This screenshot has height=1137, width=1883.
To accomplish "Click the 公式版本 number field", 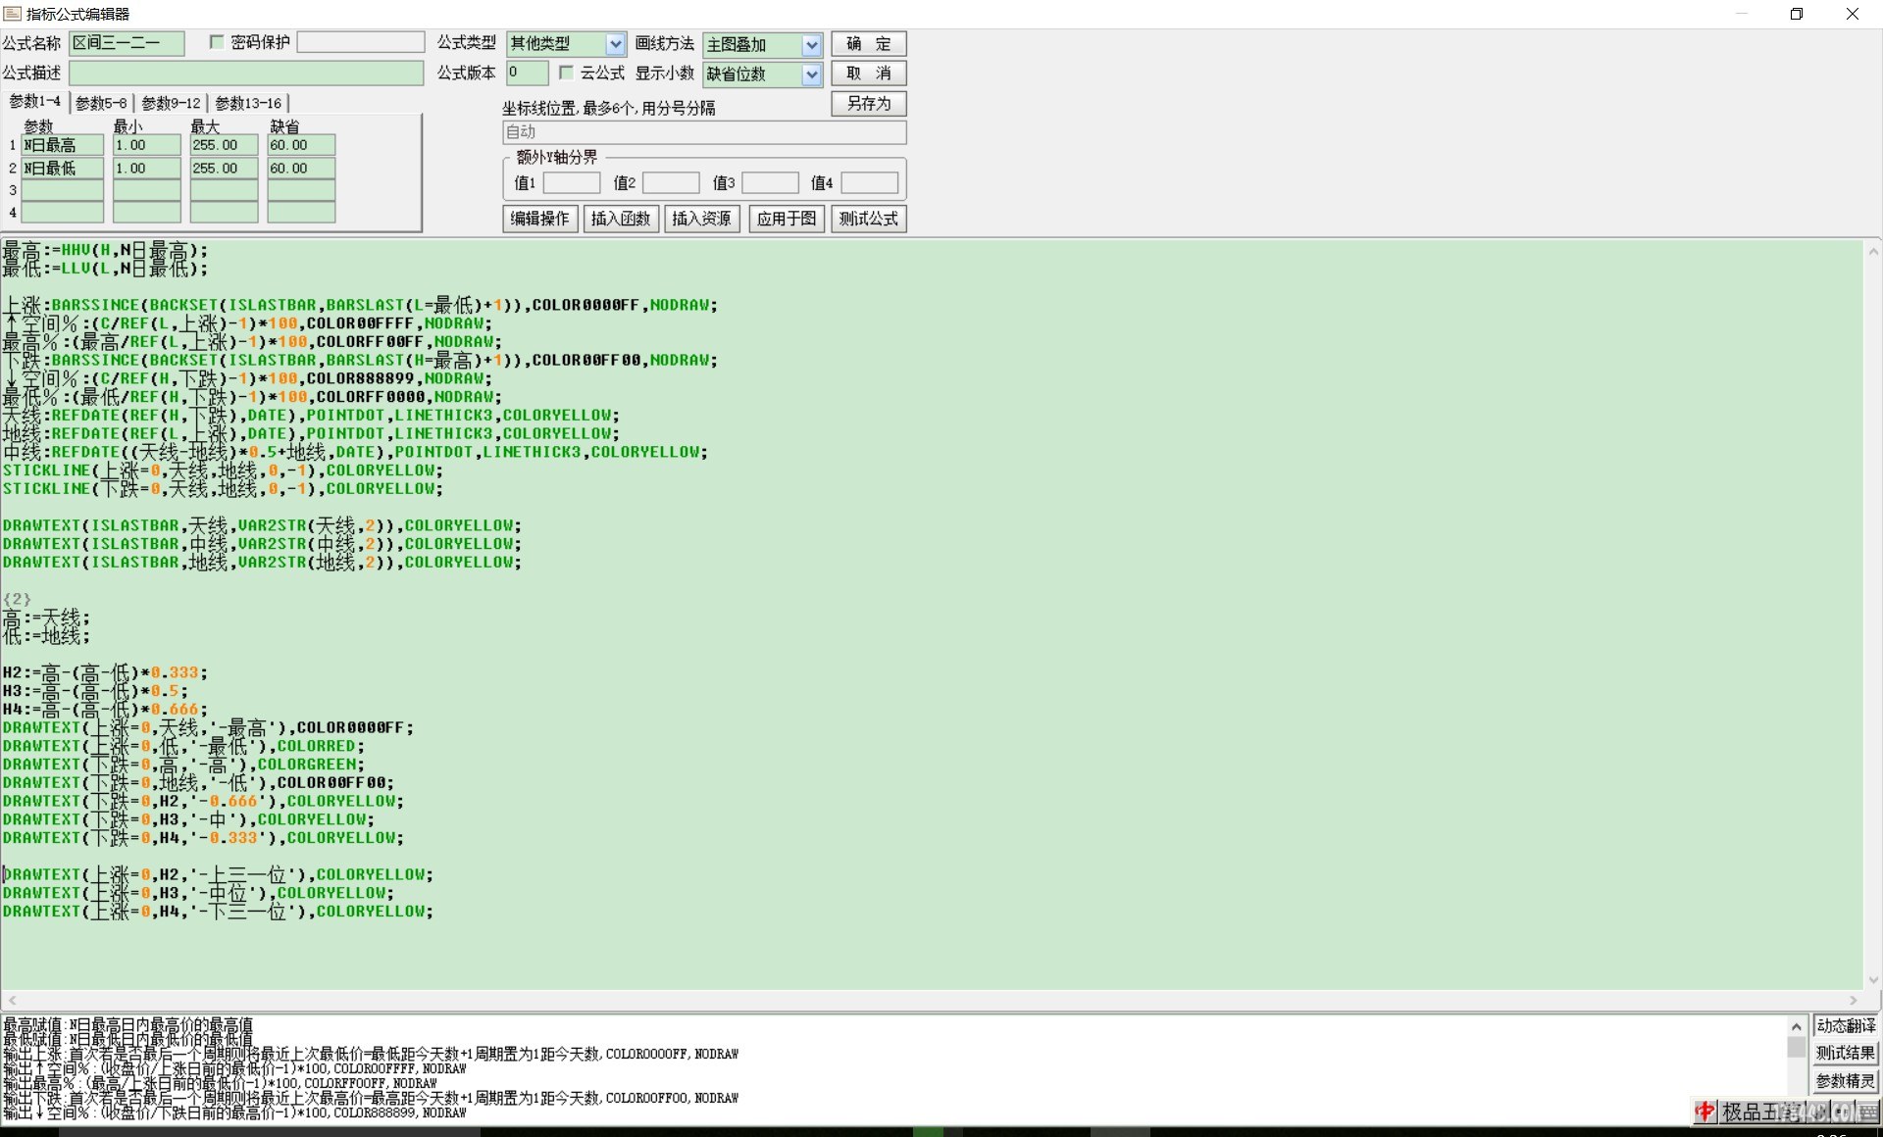I will pos(528,73).
